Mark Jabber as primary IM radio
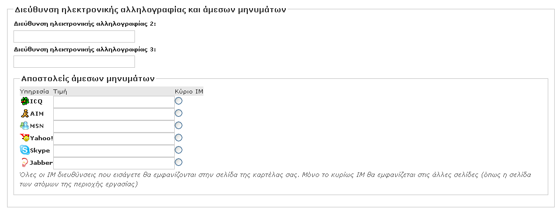Screen dimensions: 560x215 178,162
